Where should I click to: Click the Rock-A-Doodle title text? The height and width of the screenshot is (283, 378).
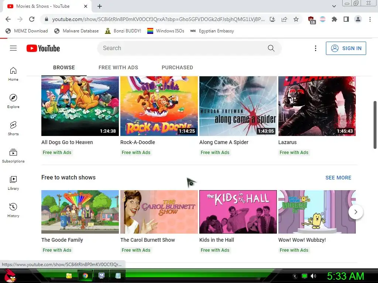click(138, 142)
